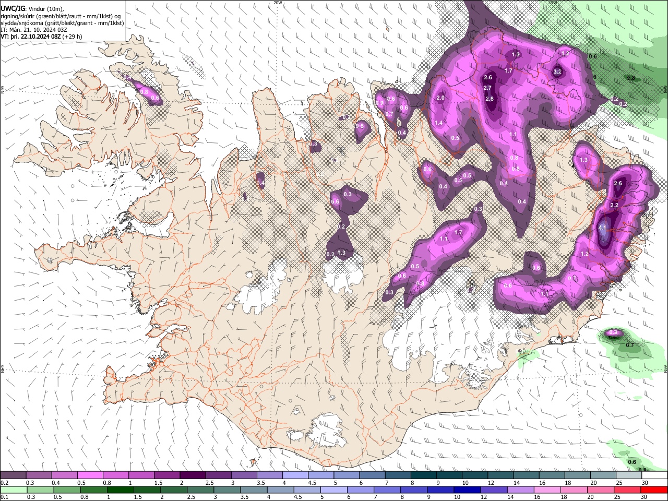This screenshot has height=501, width=668.
Task: Click the '2.7' snowfall value on the map
Action: [x=488, y=88]
